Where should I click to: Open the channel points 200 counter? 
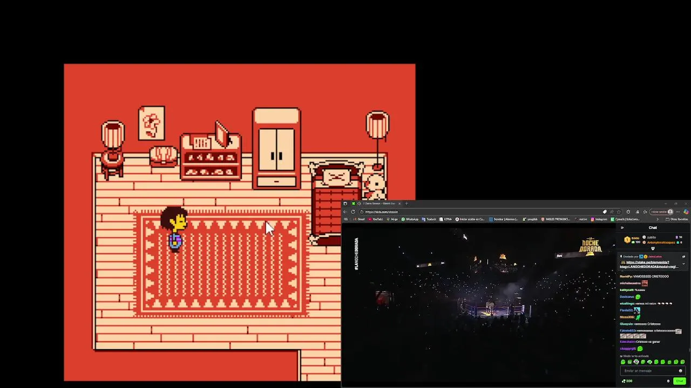[627, 381]
